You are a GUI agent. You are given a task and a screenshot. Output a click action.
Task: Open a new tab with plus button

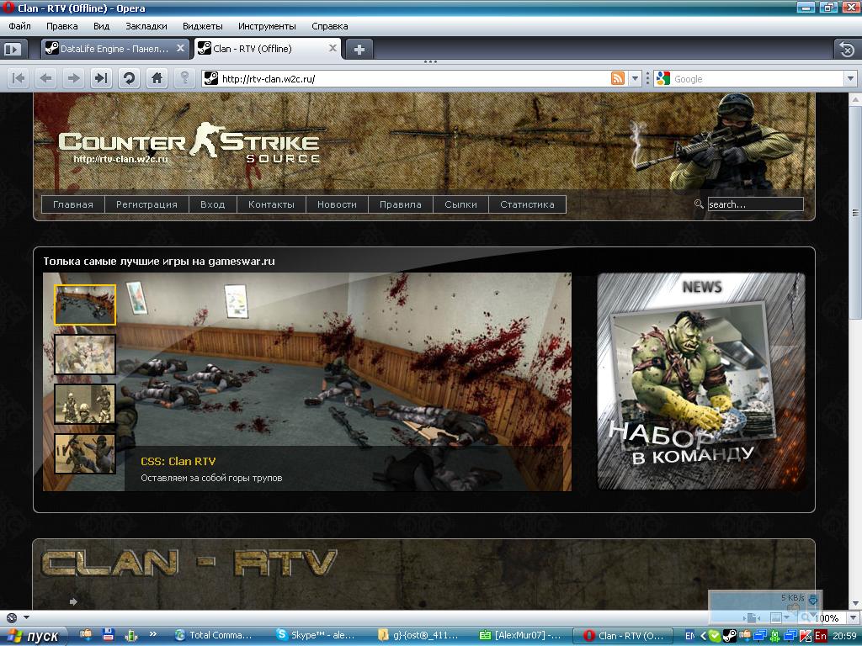coord(359,50)
